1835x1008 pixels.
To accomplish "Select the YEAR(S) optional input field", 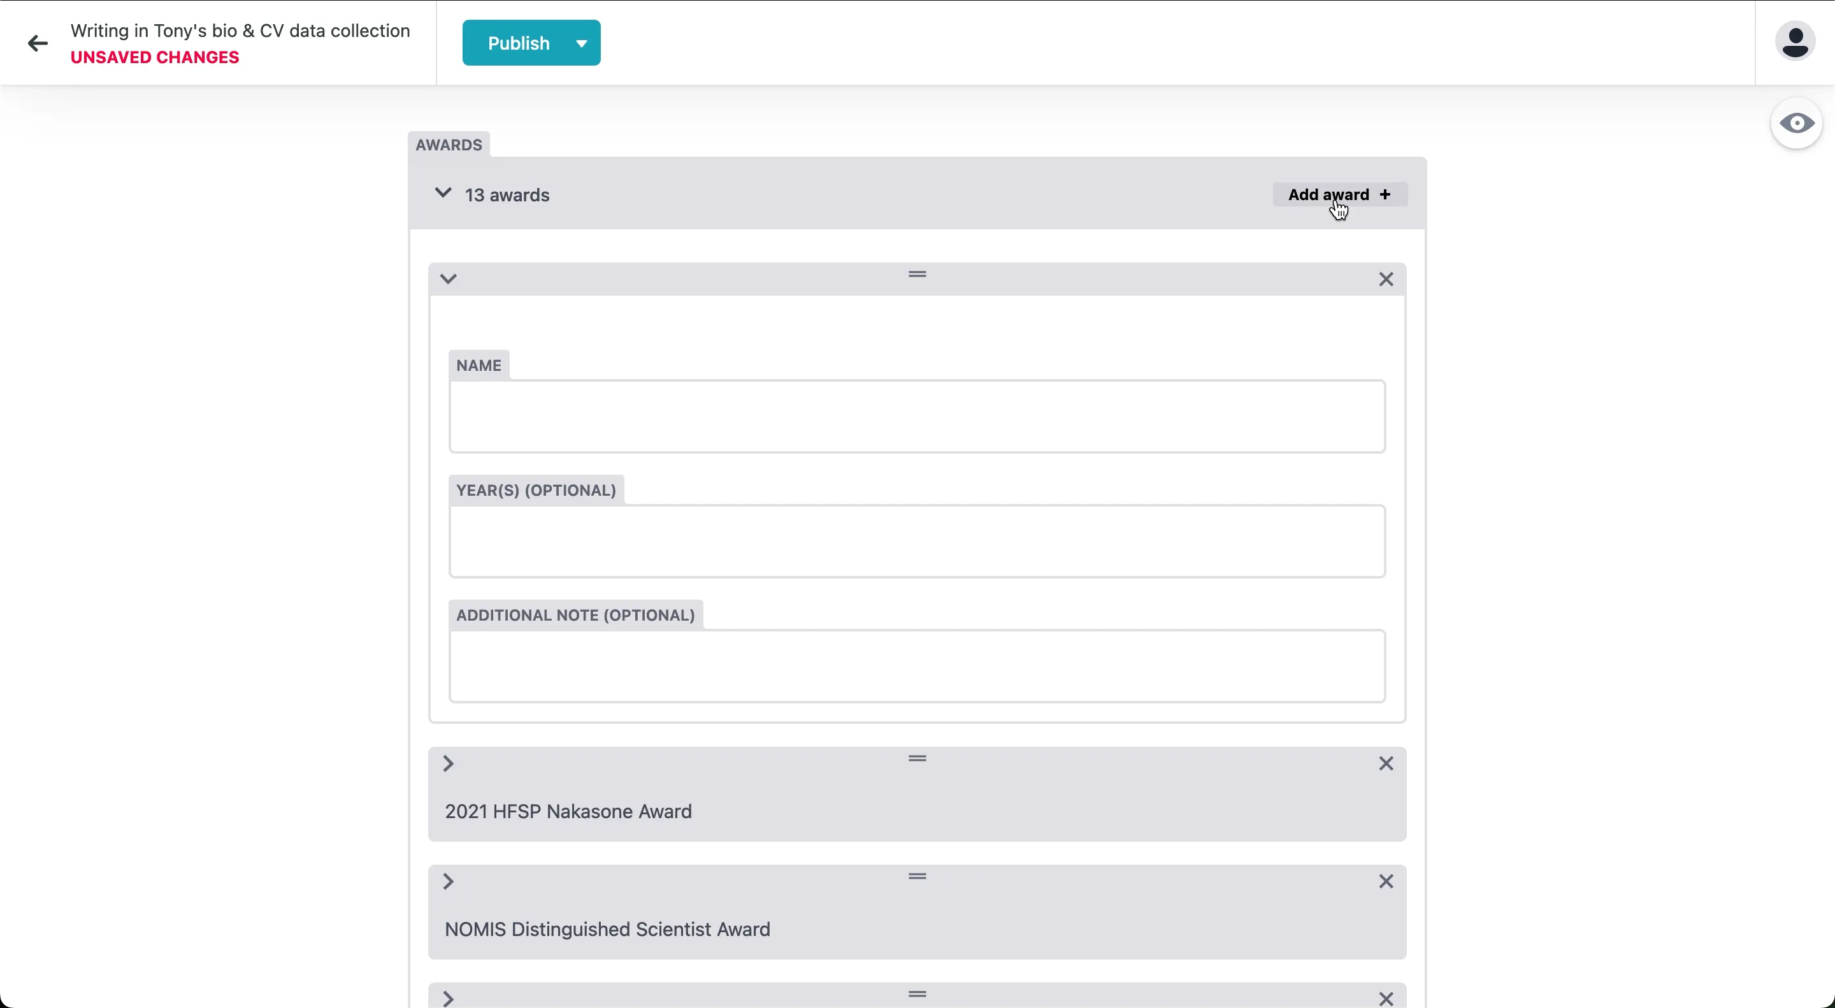I will coord(917,541).
